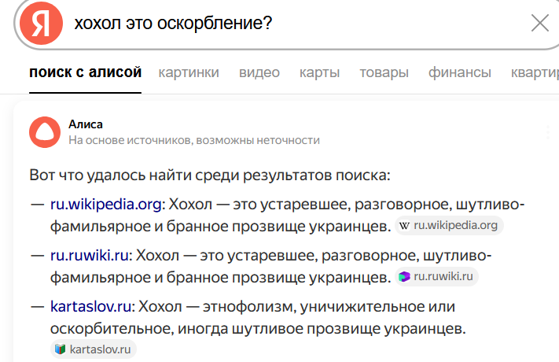Open the kartaslov.ru blue link
The width and height of the screenshot is (559, 362).
coord(90,306)
